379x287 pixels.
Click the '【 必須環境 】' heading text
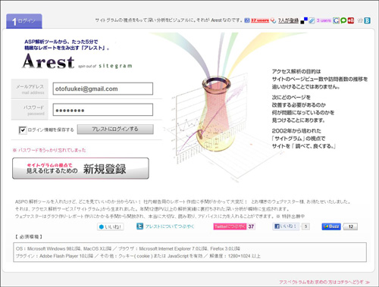click(29, 237)
